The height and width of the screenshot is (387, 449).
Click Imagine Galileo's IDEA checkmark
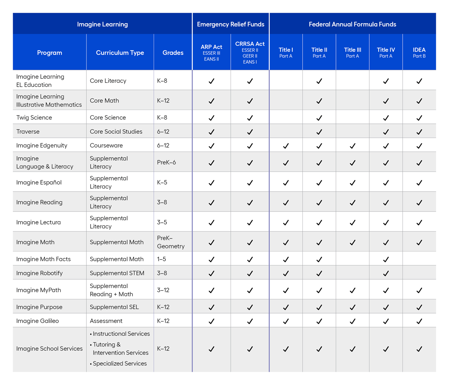point(419,321)
